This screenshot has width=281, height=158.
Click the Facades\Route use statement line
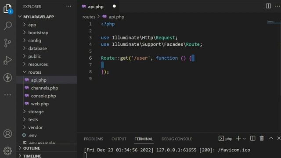[x=151, y=44]
